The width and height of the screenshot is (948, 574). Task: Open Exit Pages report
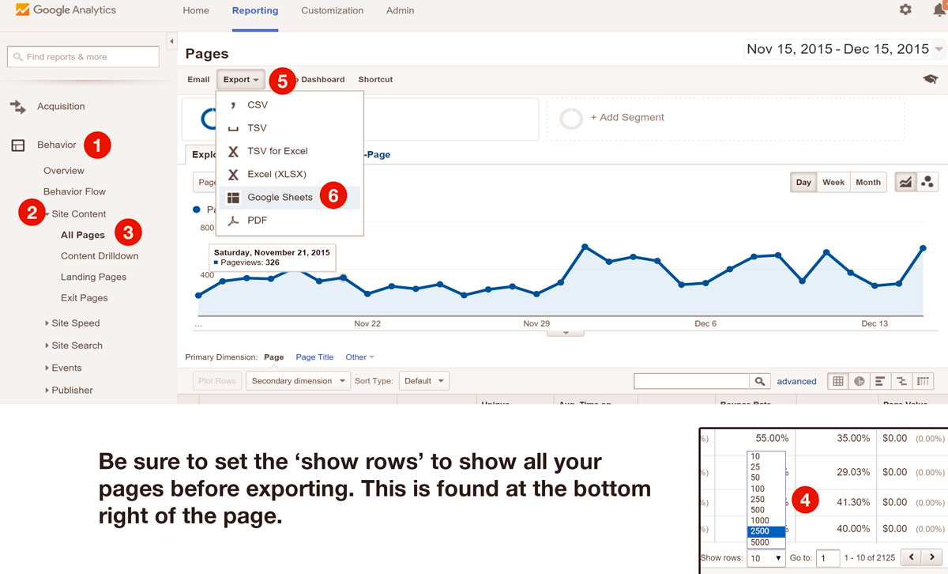[85, 298]
